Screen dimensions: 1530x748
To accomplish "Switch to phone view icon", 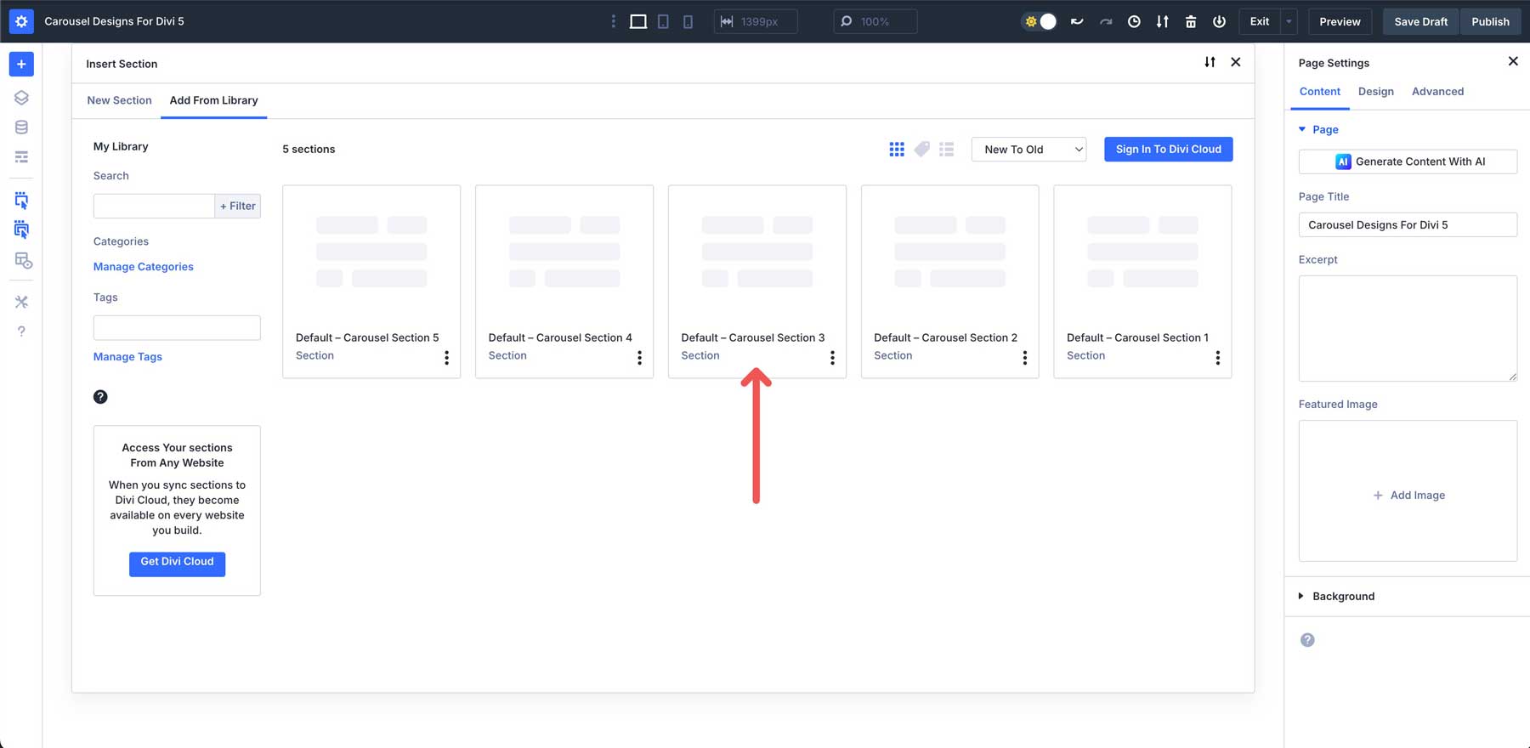I will pyautogui.click(x=688, y=21).
